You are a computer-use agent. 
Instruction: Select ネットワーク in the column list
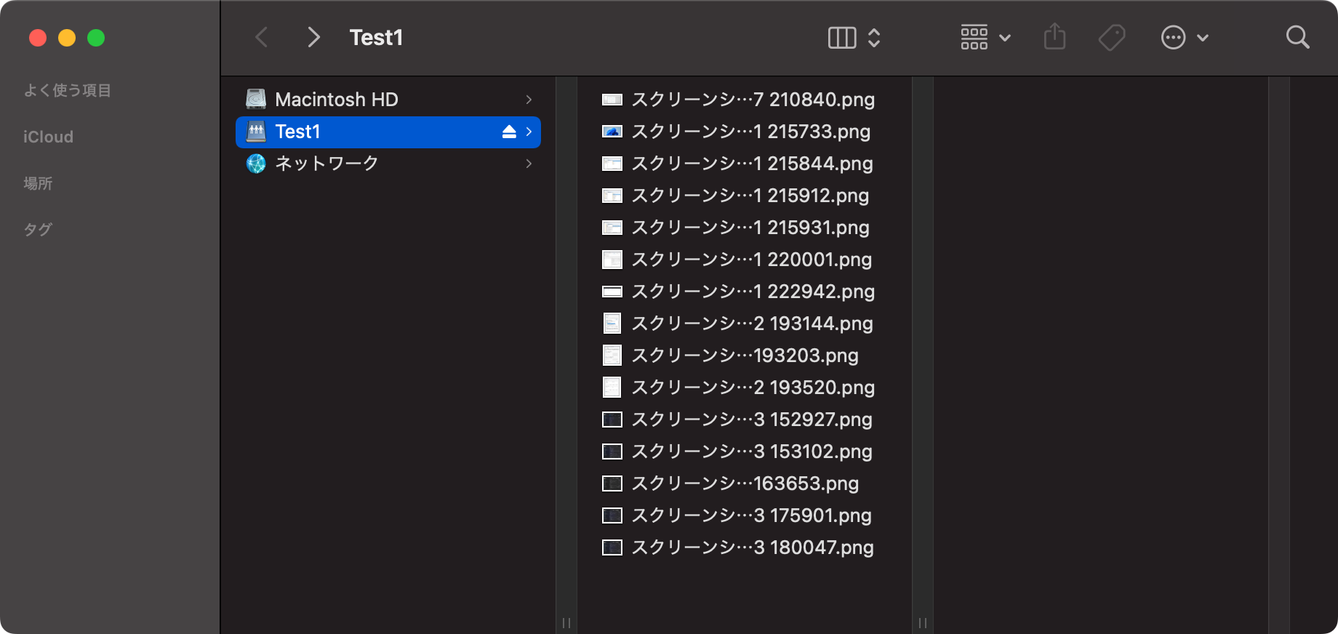pos(327,164)
